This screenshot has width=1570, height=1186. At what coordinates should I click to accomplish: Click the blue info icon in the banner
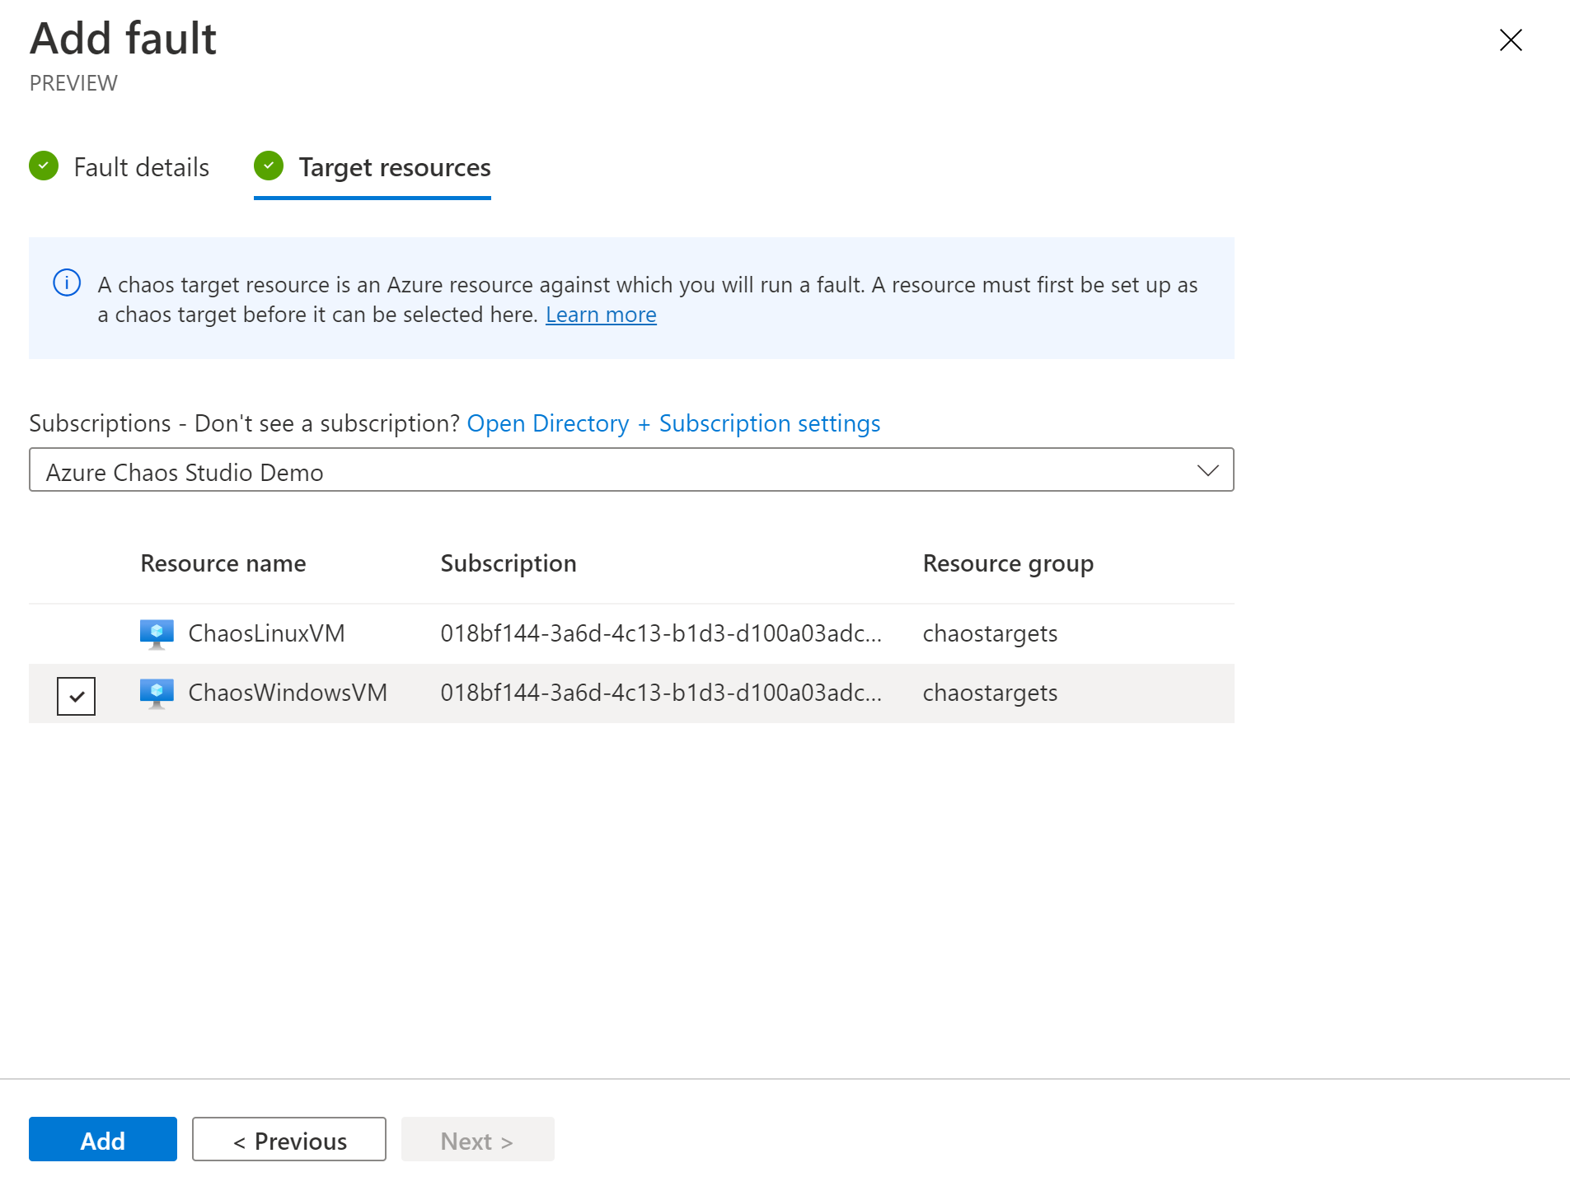[67, 283]
